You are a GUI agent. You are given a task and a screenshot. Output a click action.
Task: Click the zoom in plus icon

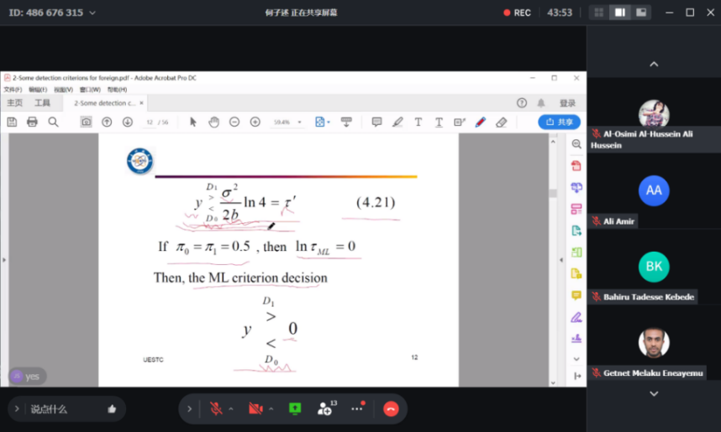[255, 122]
